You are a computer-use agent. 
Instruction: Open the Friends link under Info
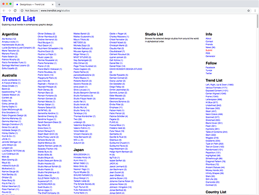[x=209, y=44]
